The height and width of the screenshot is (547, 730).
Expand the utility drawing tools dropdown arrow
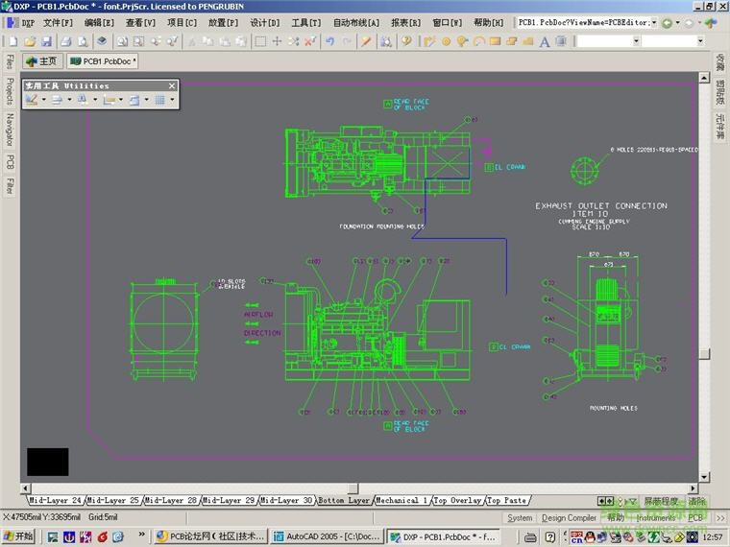coord(43,100)
